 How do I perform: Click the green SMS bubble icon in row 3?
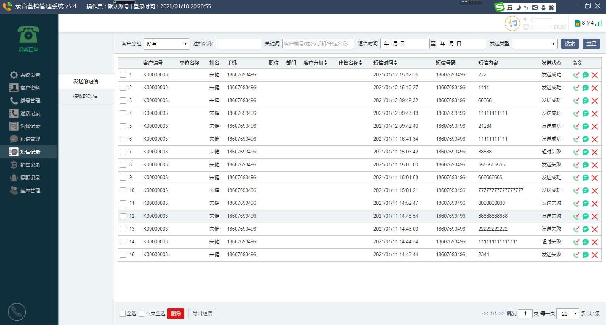tap(585, 101)
